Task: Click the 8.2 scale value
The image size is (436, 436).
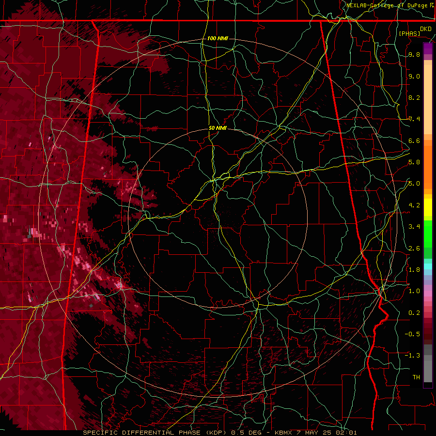Action: 414,97
